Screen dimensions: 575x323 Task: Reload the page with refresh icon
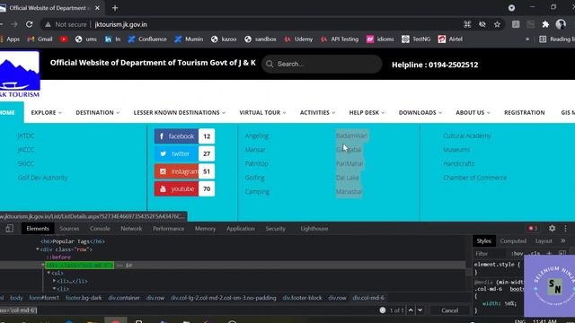tap(29, 24)
